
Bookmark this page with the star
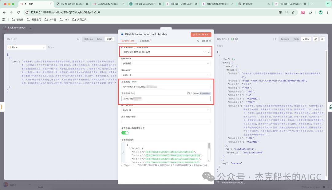click(x=293, y=12)
